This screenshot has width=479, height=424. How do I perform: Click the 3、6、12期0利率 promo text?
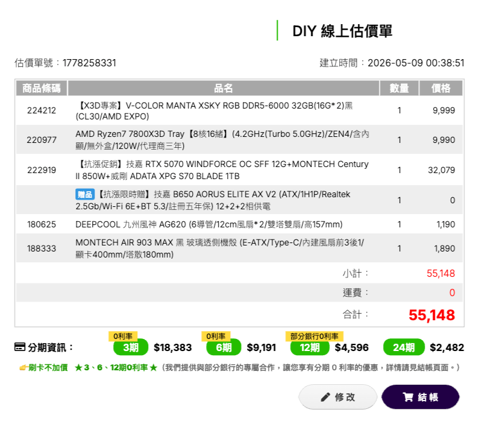coord(116,367)
